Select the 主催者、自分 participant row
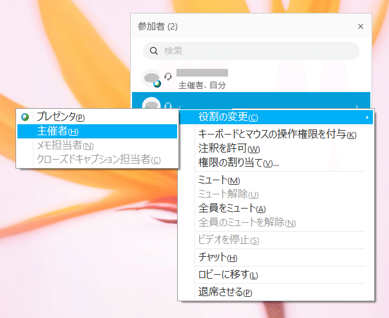This screenshot has height=318, width=389. (251, 79)
